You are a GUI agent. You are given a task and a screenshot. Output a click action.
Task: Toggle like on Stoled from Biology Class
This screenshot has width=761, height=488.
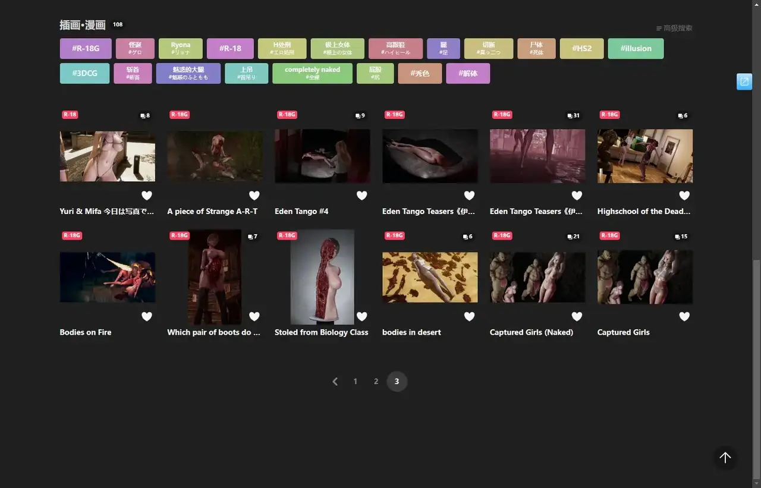tap(361, 317)
